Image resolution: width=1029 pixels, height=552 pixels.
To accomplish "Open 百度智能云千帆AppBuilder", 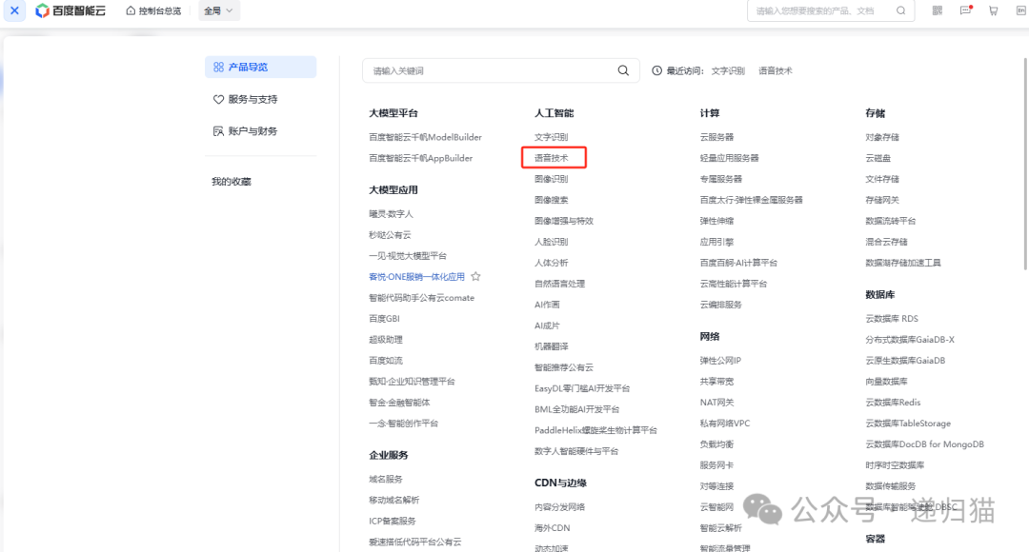I will click(x=421, y=158).
